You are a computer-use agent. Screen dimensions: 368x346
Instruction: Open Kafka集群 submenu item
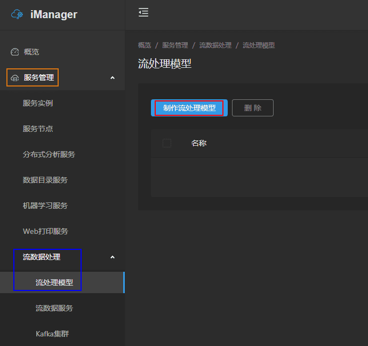click(x=52, y=334)
